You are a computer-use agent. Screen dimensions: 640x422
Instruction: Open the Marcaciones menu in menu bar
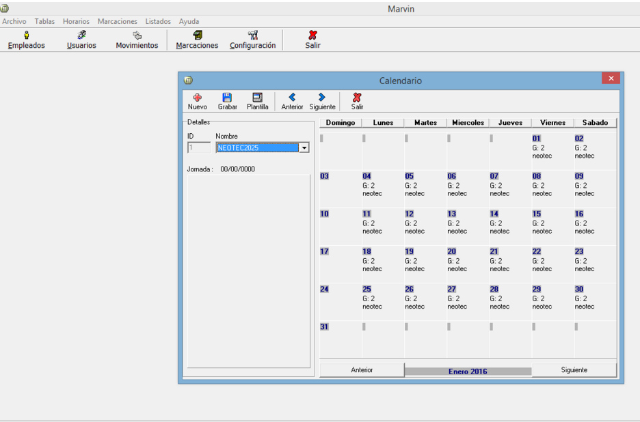coord(117,21)
